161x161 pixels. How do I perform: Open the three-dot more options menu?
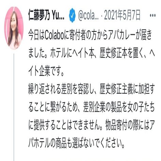[153, 15]
